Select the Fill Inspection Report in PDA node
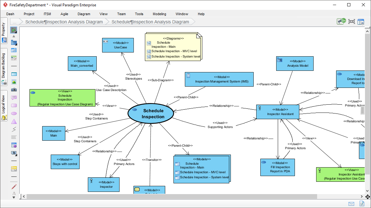 (277, 168)
